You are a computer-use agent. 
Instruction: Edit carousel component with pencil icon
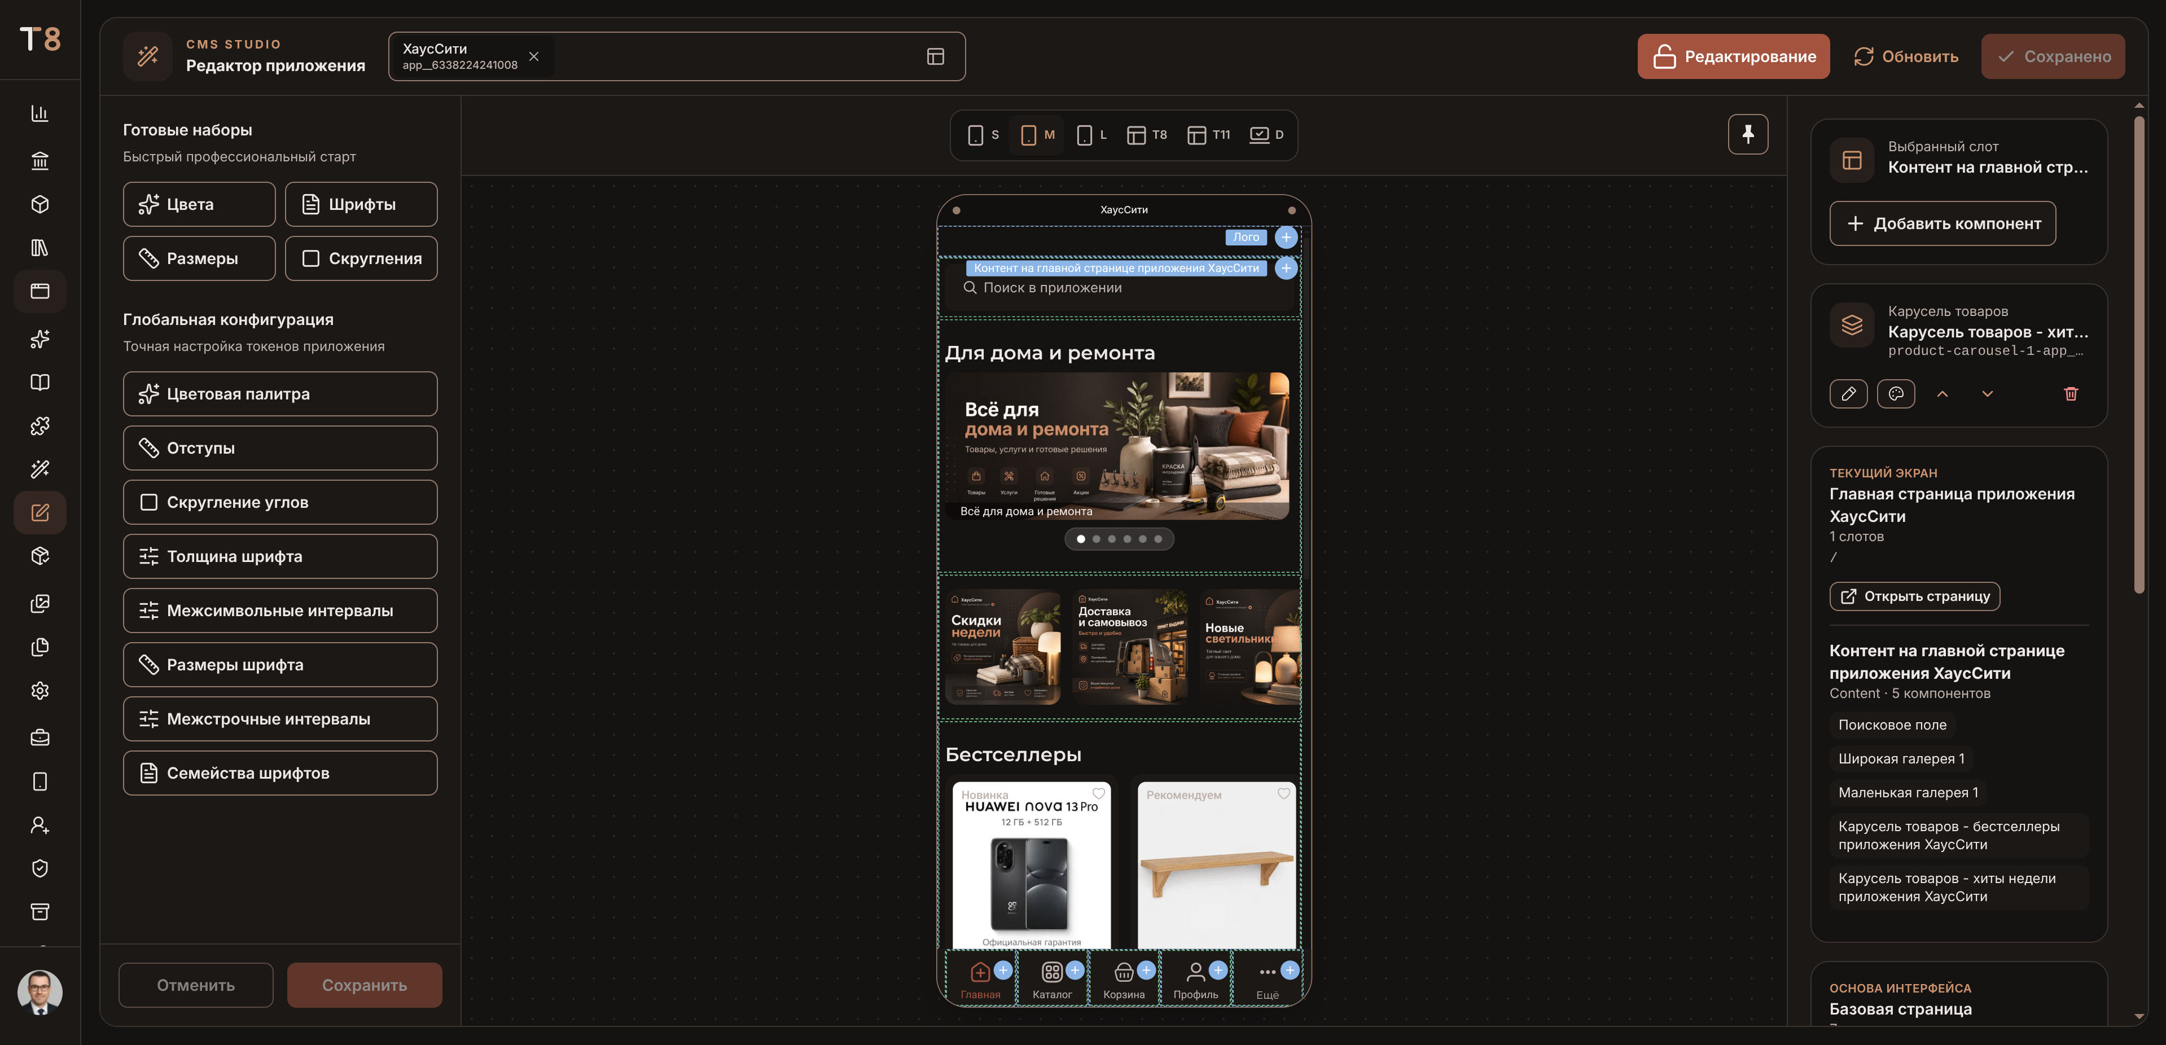[x=1848, y=393]
